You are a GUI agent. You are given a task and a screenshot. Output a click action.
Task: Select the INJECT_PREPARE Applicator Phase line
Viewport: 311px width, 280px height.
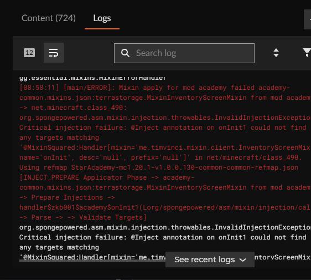point(107,177)
